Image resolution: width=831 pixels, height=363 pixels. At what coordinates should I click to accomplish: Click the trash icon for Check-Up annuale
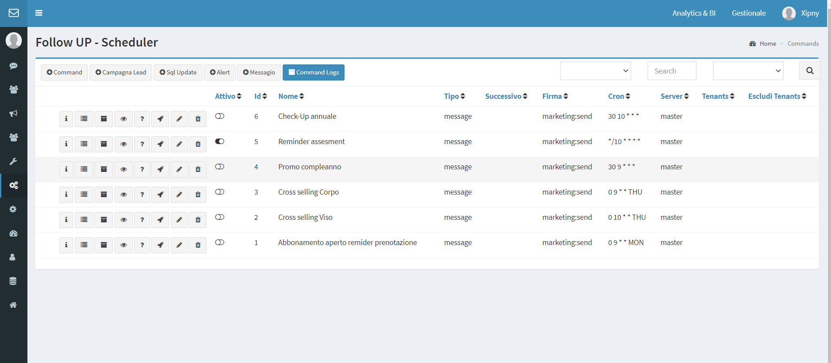[198, 119]
